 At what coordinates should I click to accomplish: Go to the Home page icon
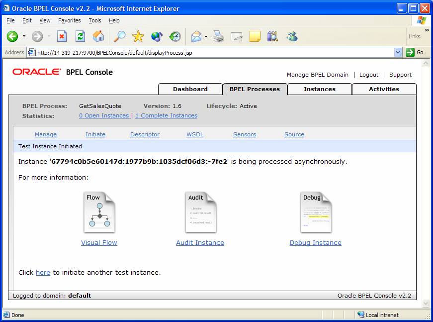98,36
